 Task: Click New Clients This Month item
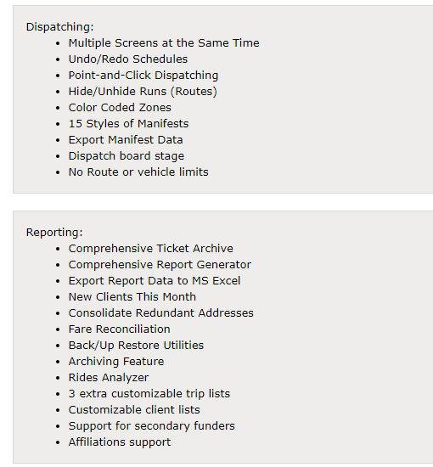click(x=132, y=296)
